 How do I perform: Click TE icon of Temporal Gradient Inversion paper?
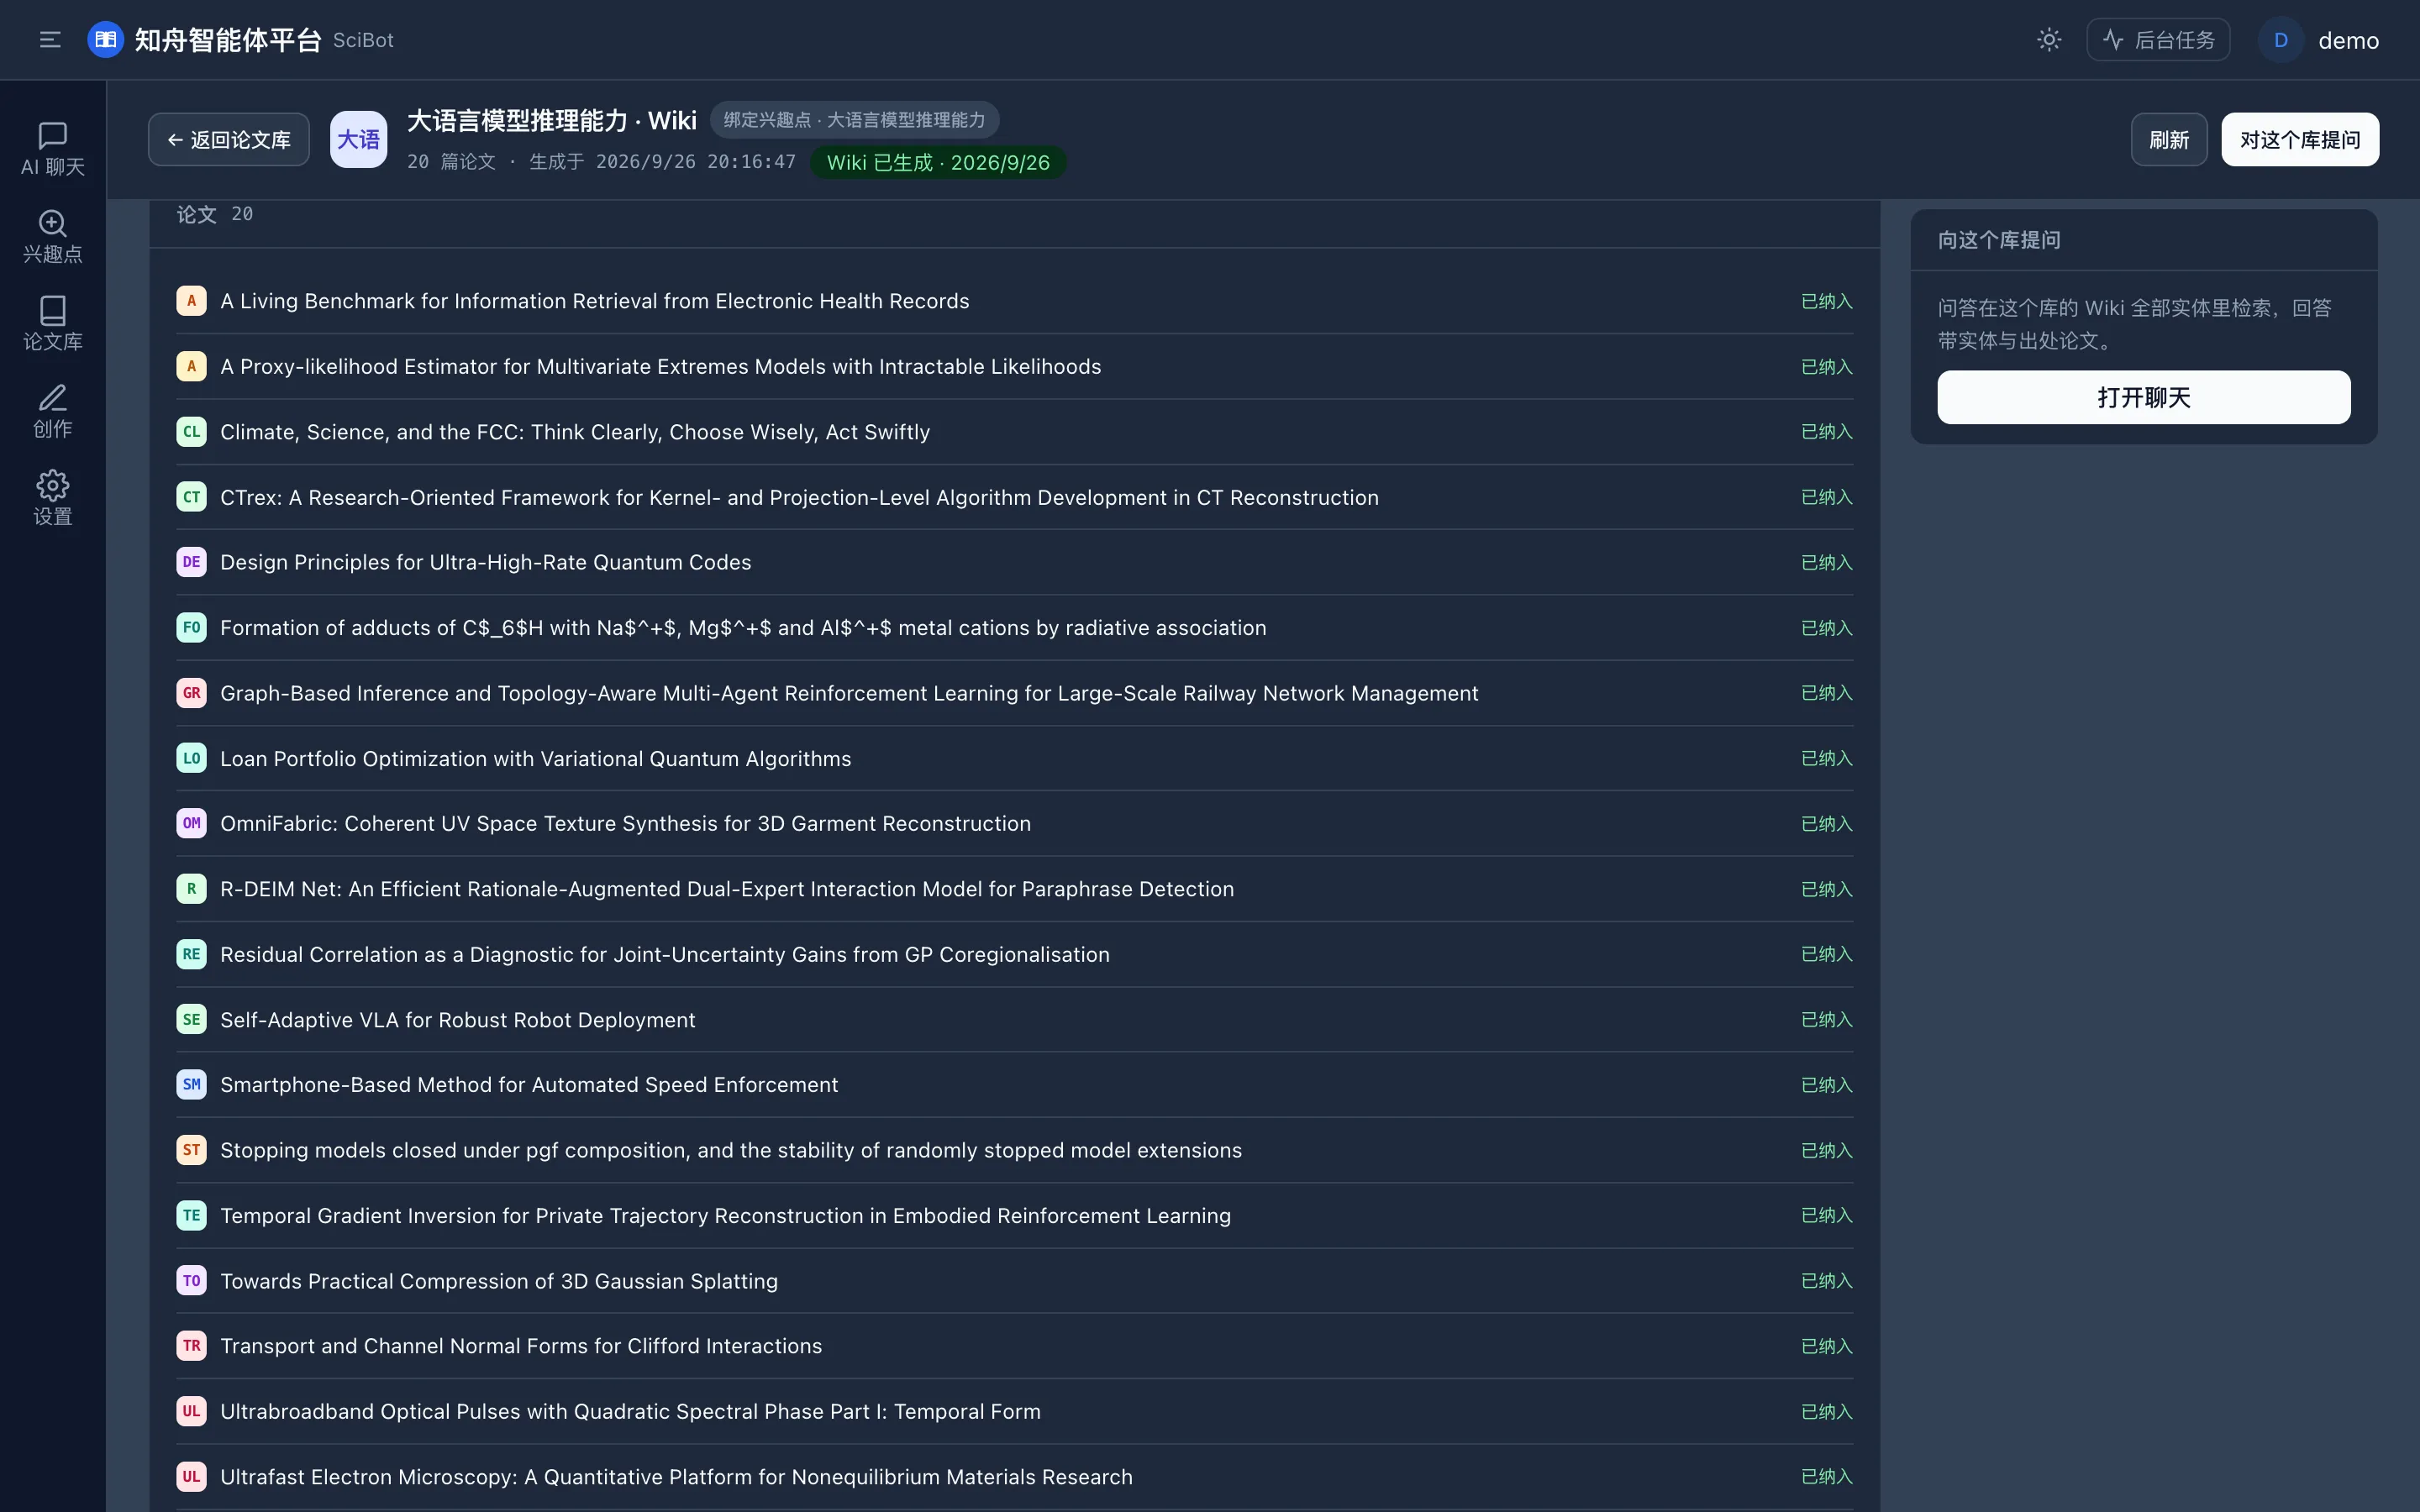(x=191, y=1216)
